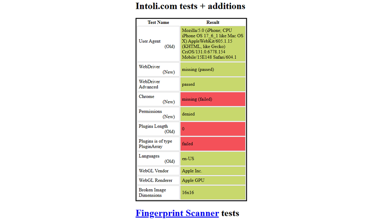Select the User Agent result text
The image size is (376, 220).
[x=213, y=44]
